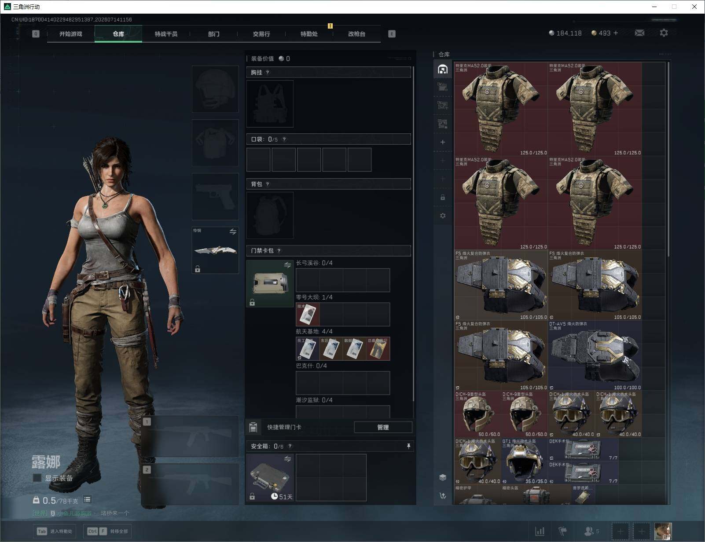Image resolution: width=705 pixels, height=542 pixels.
Task: Open the 改枪台 tab
Action: (356, 34)
